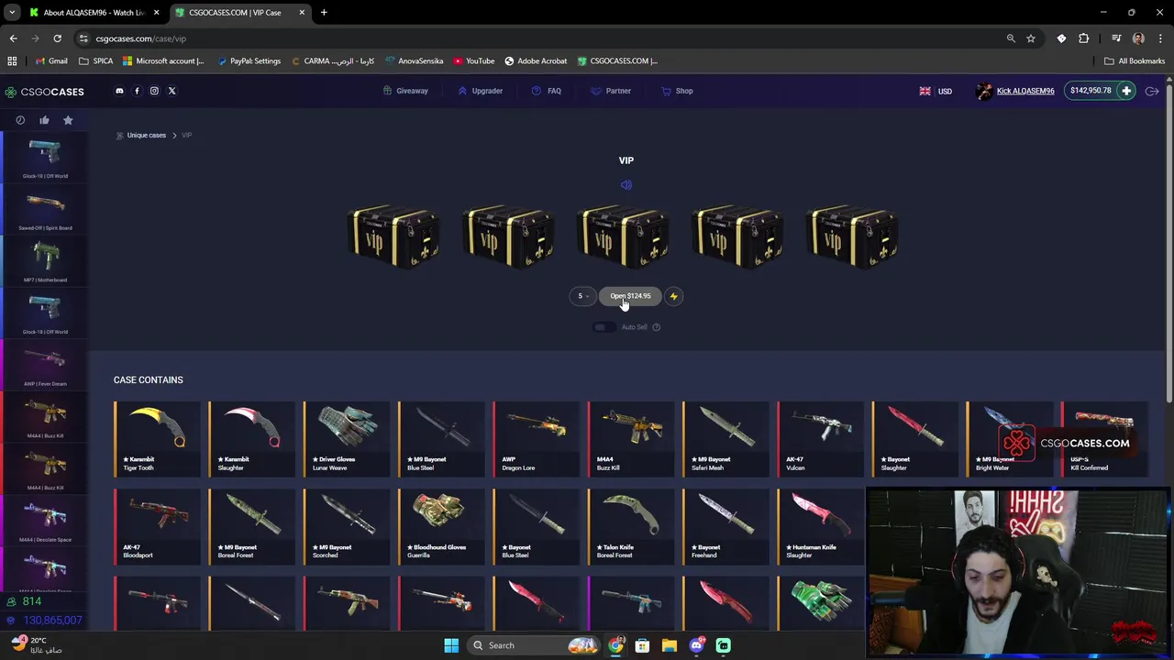Open the YouTube bookmark
Viewport: 1174px width, 660px height.
473,60
